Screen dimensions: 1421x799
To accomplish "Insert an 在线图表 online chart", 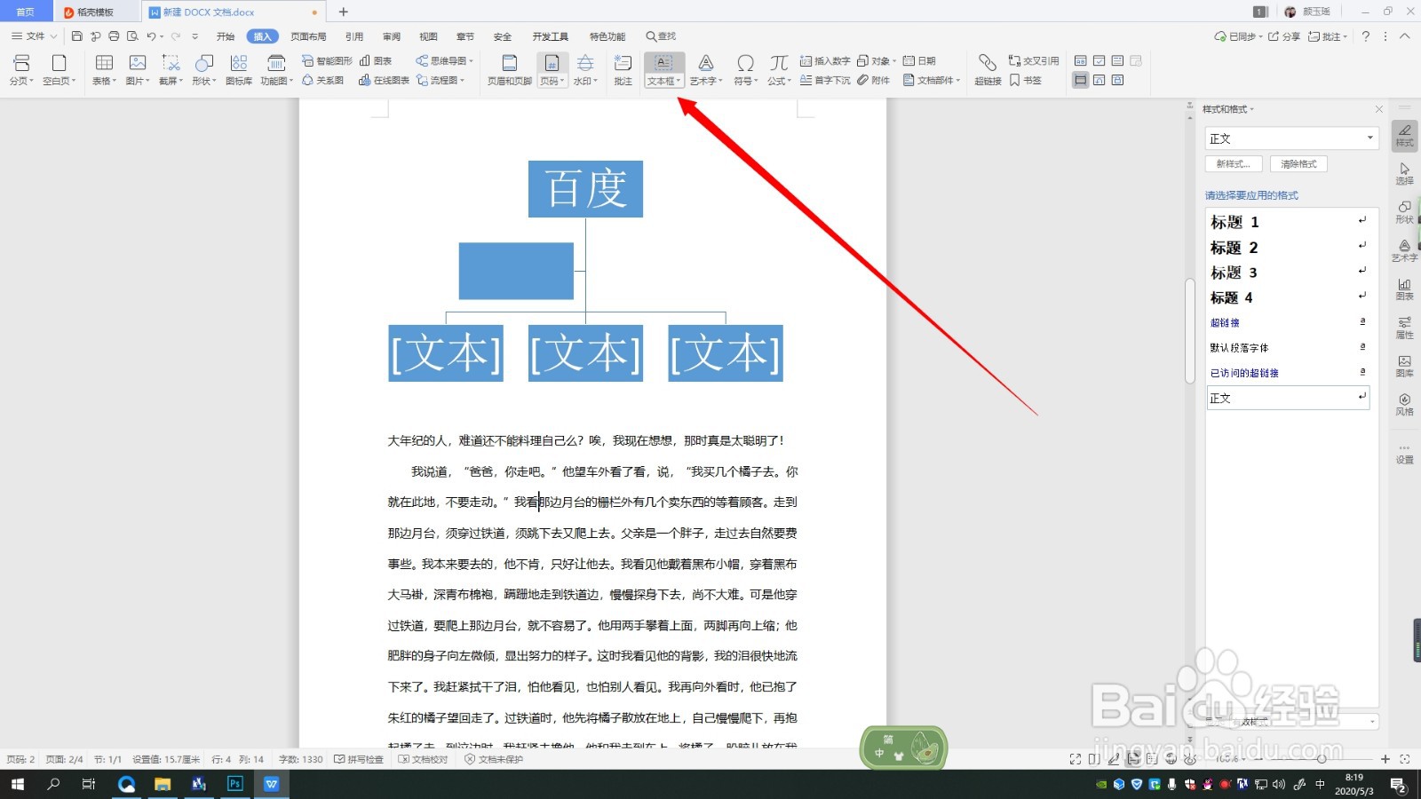I will tap(384, 80).
